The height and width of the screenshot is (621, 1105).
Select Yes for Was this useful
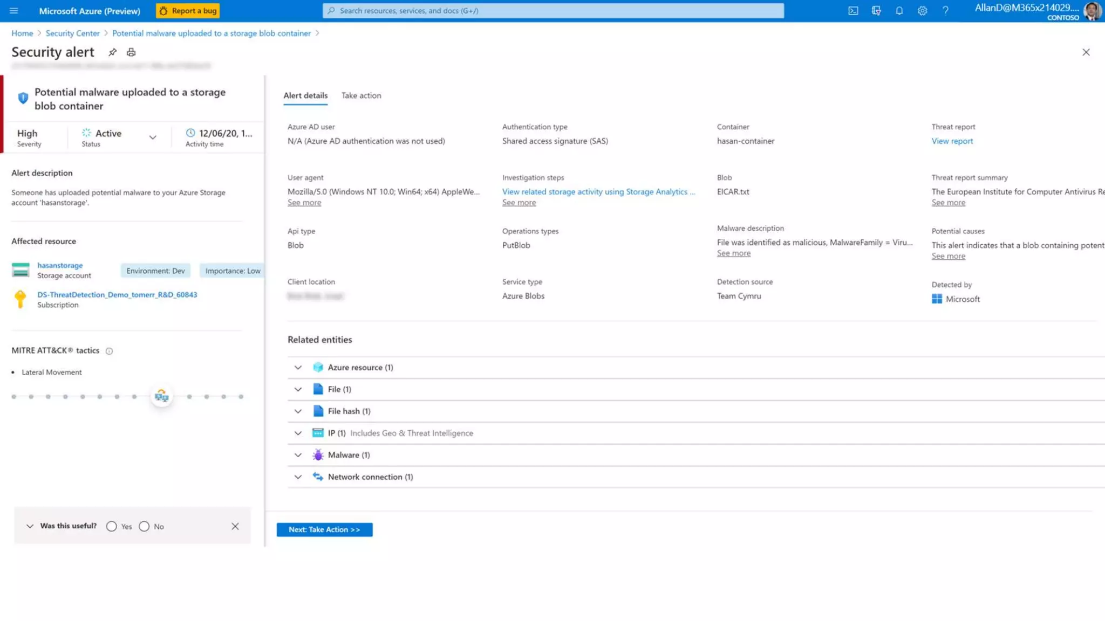[112, 527]
